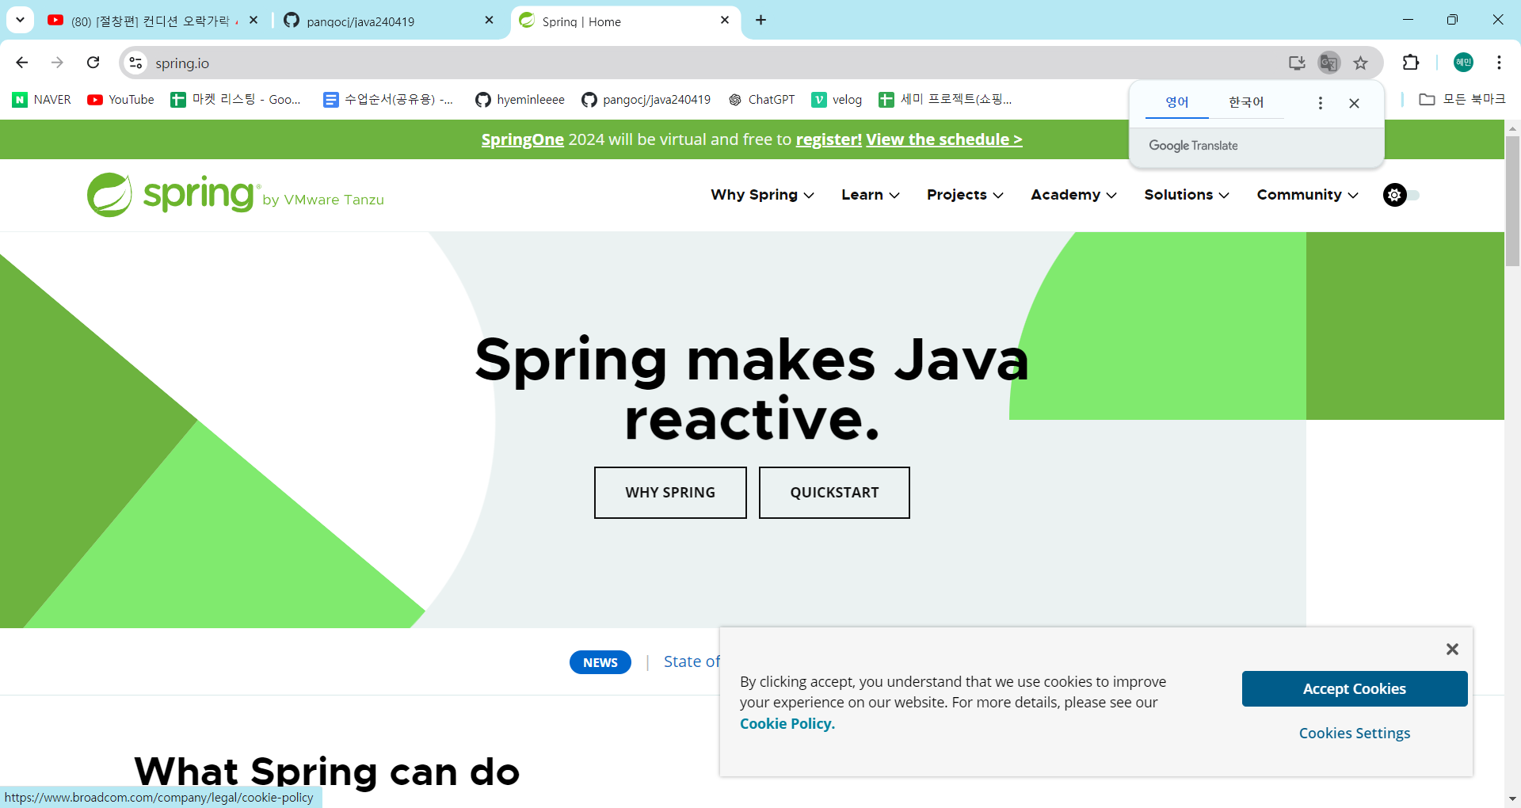Open site information icon in address bar
Viewport: 1521px width, 808px height.
tap(135, 63)
